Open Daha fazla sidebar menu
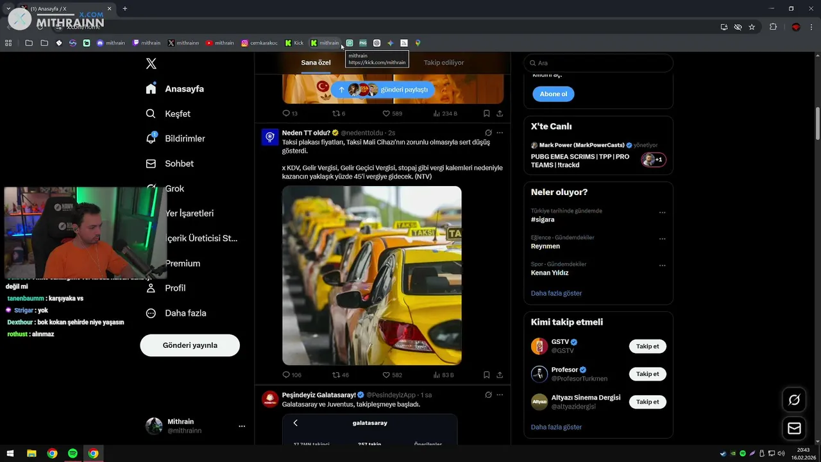 point(176,313)
